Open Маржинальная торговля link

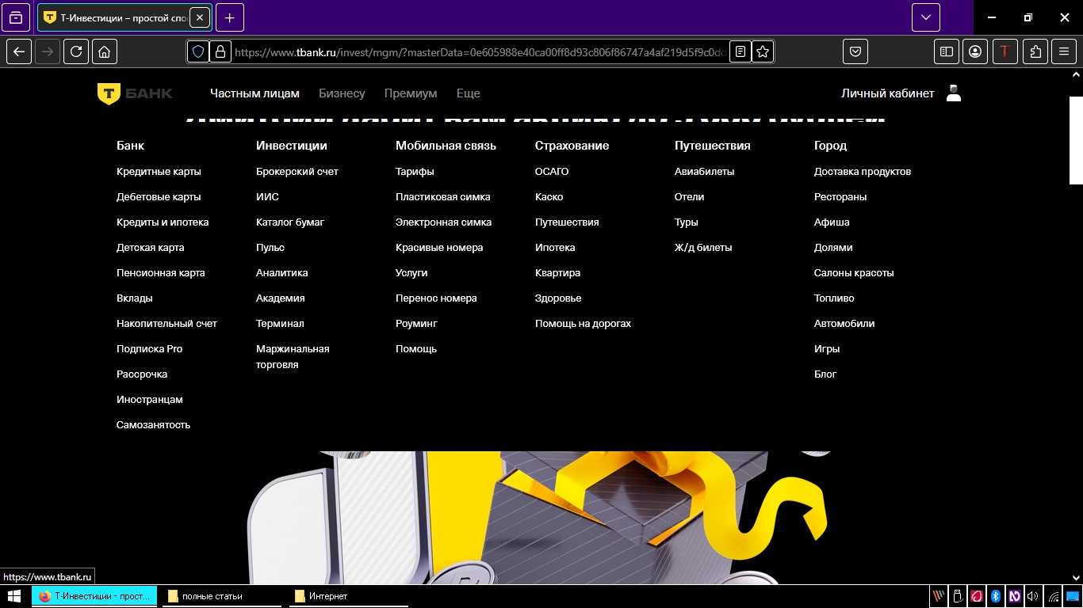point(293,357)
